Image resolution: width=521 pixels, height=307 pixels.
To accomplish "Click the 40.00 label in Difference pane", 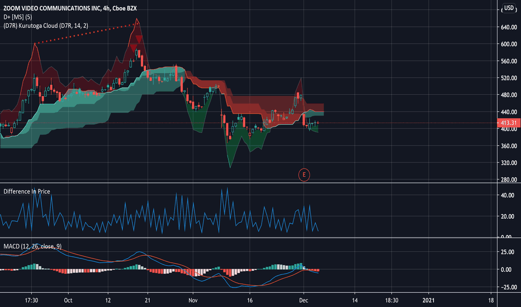I will 508,195.
